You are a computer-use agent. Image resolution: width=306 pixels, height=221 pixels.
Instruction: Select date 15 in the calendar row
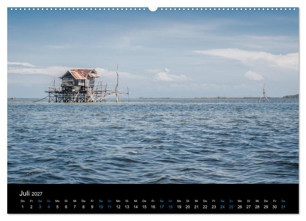click(144, 207)
